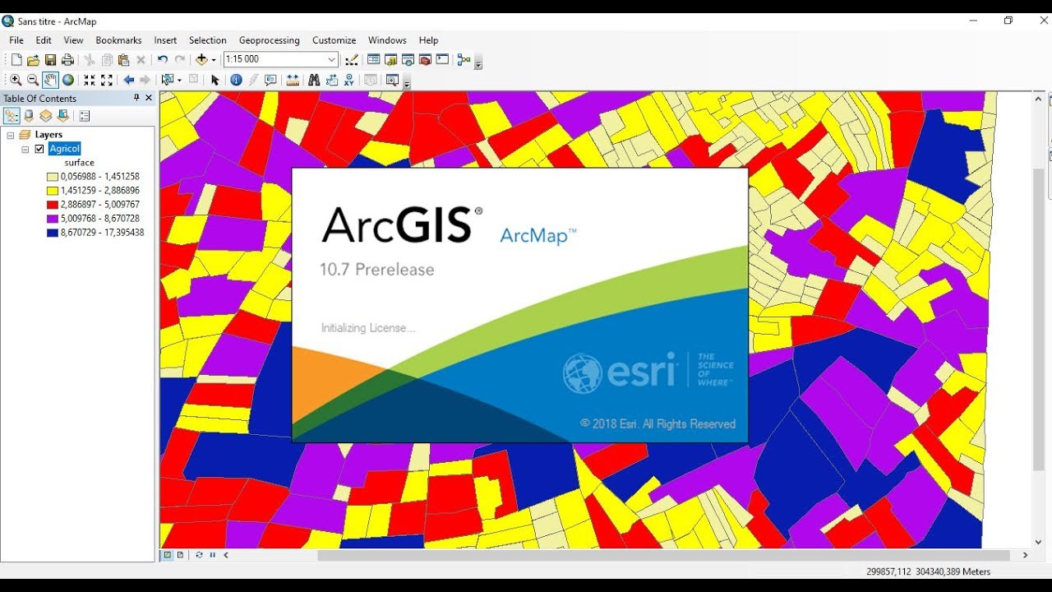1052x592 pixels.
Task: Open the Measure tool
Action: (x=293, y=80)
